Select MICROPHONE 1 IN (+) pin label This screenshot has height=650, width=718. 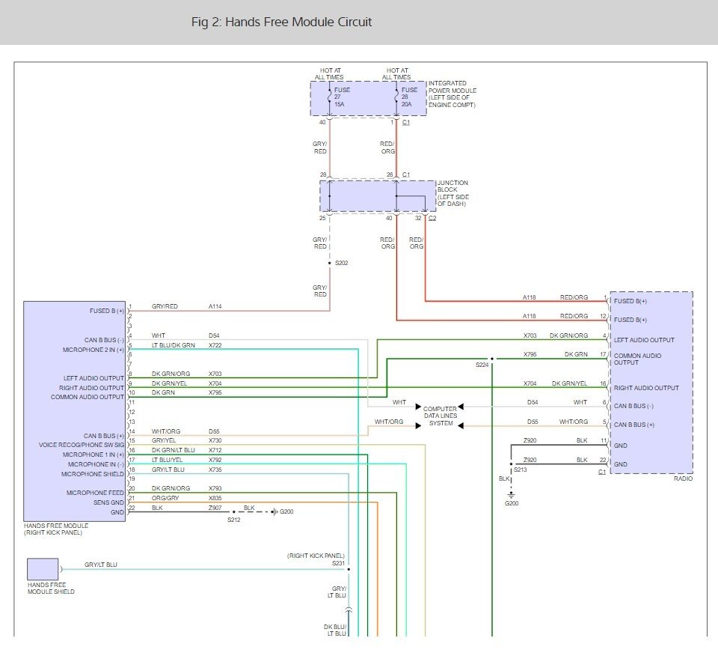(x=93, y=455)
